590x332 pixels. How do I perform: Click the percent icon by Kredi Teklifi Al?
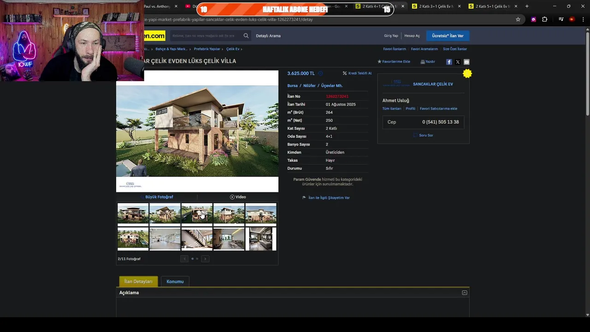[x=345, y=73]
